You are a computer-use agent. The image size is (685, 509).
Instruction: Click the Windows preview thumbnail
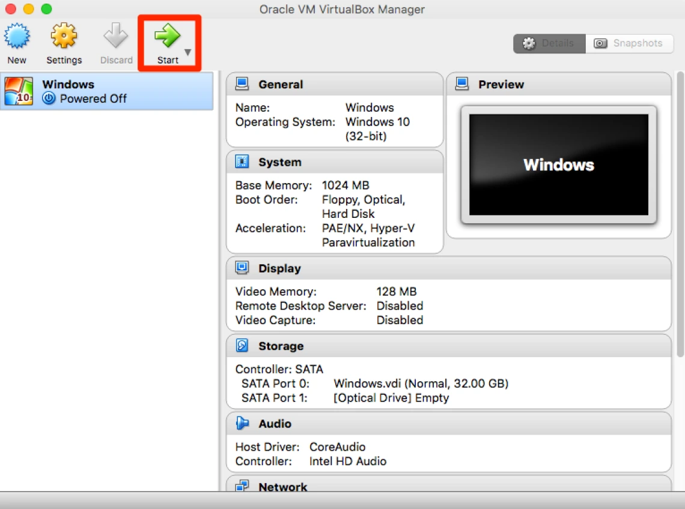coord(559,164)
